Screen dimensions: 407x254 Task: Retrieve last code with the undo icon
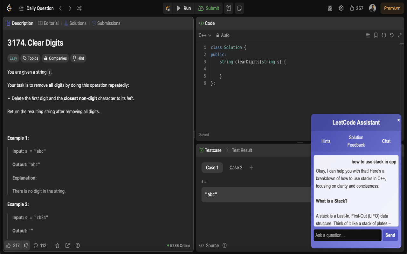[x=391, y=35]
